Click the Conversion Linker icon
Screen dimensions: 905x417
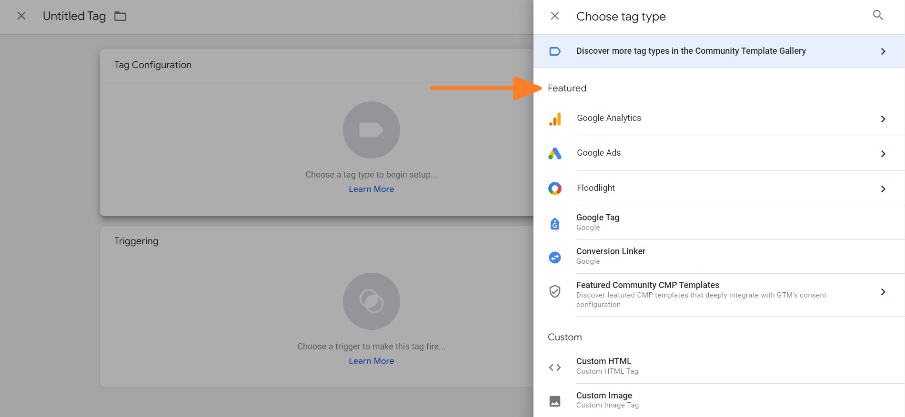point(555,258)
